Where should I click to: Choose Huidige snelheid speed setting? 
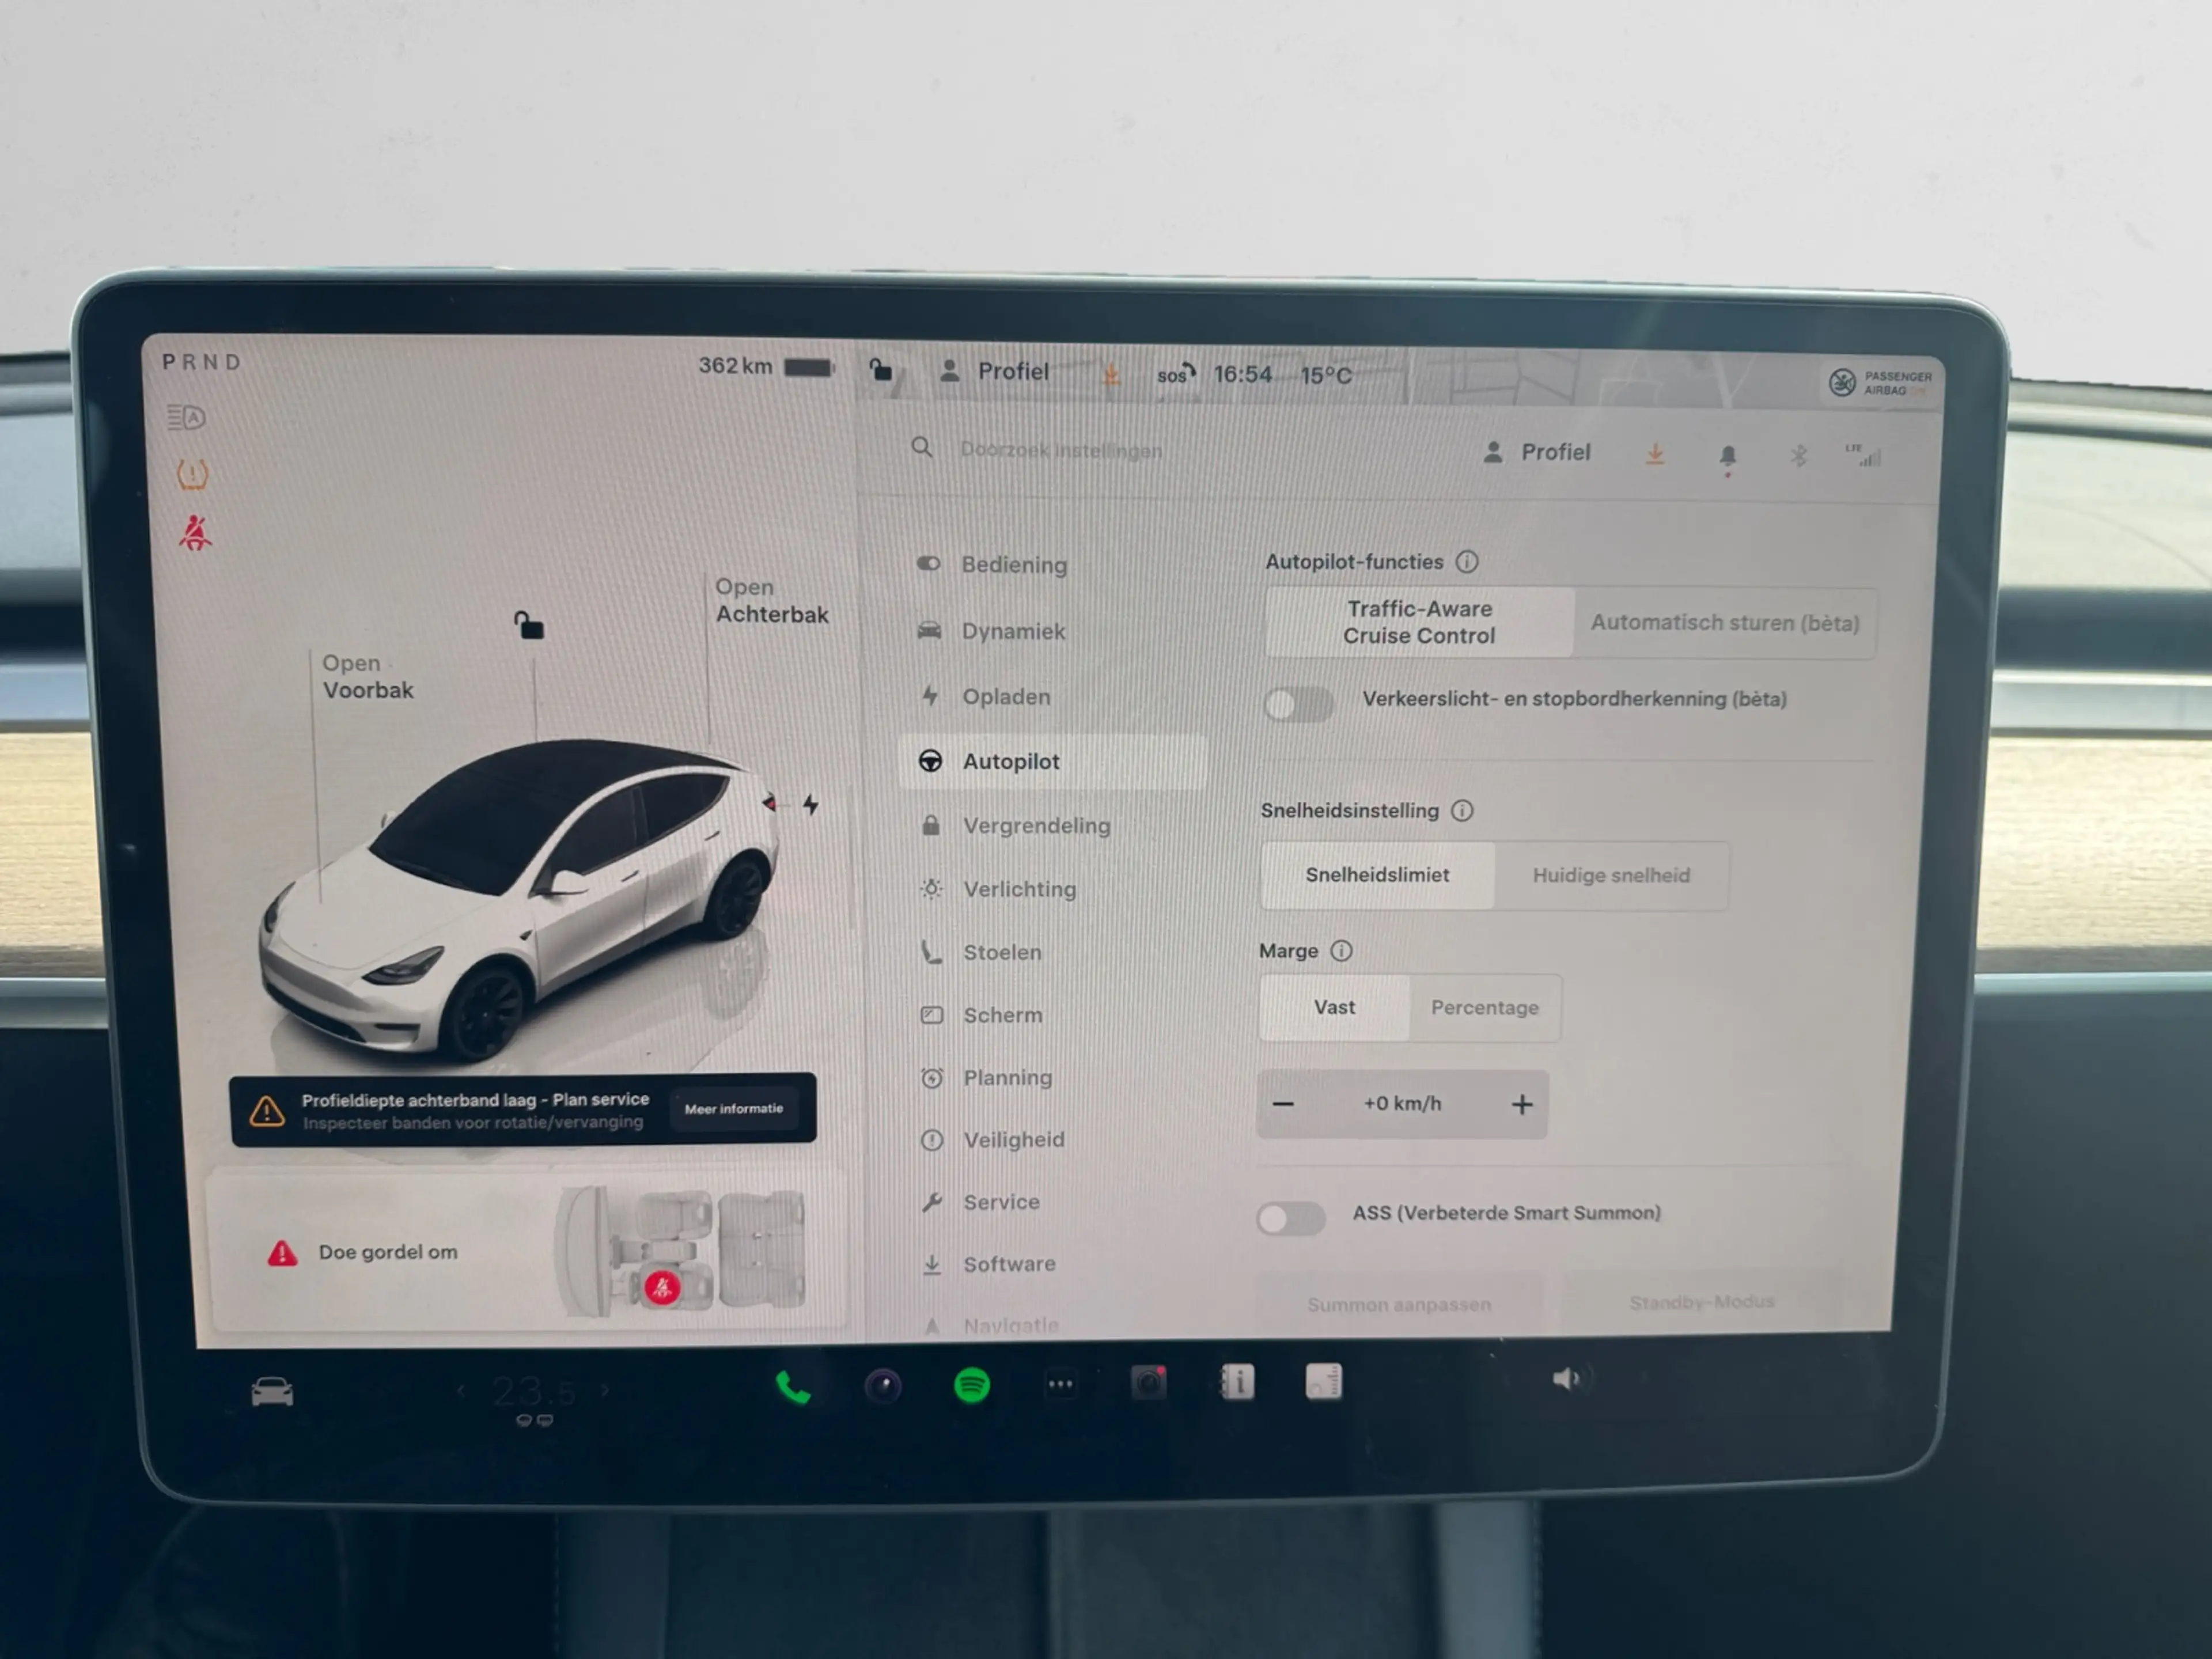[1611, 876]
